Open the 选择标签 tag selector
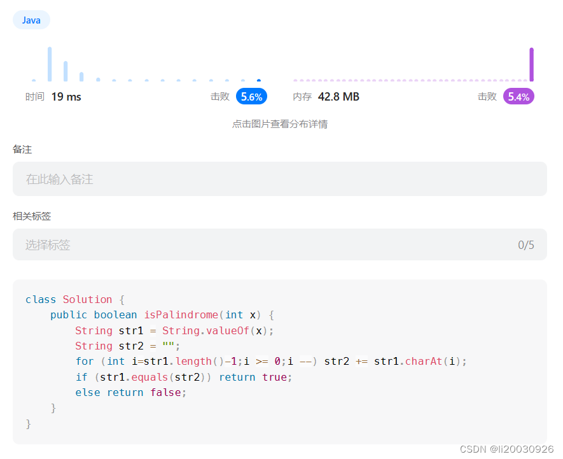 (280, 244)
